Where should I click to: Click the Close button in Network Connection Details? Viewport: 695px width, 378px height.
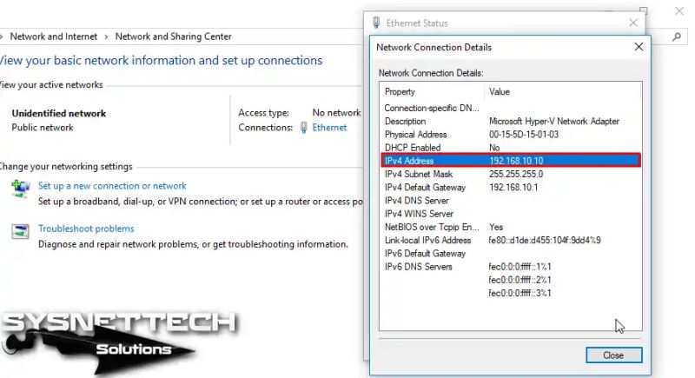click(x=613, y=355)
